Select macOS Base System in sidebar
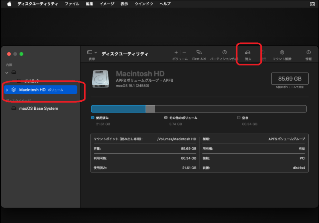Viewport: 319px width, 223px height. pos(38,109)
